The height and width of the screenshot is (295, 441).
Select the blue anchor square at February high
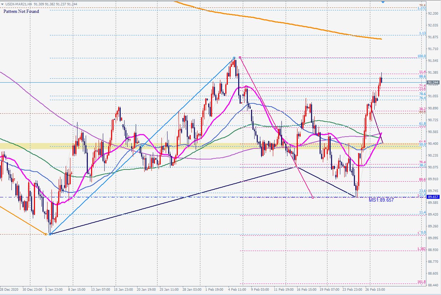click(234, 58)
